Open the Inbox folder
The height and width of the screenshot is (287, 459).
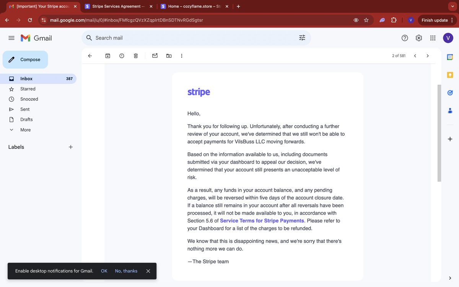tap(38, 79)
